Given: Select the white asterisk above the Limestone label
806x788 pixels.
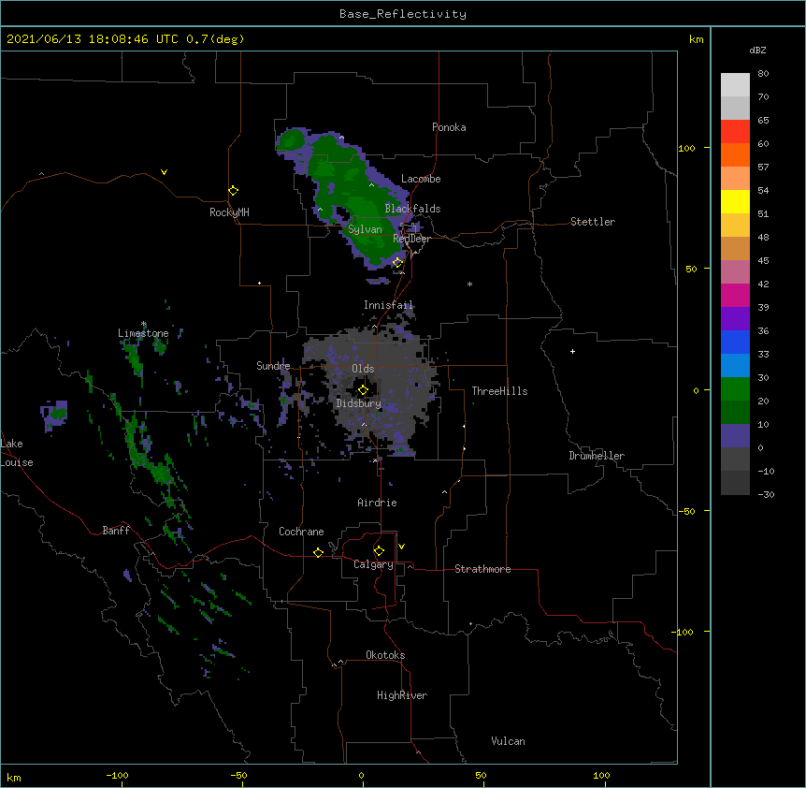Looking at the screenshot, I should [x=144, y=324].
